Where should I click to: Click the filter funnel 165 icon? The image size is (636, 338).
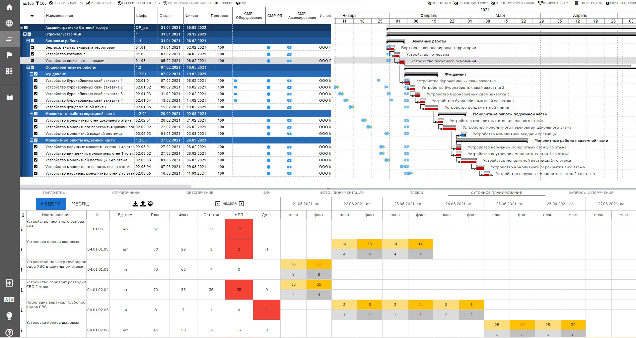(x=41, y=3)
